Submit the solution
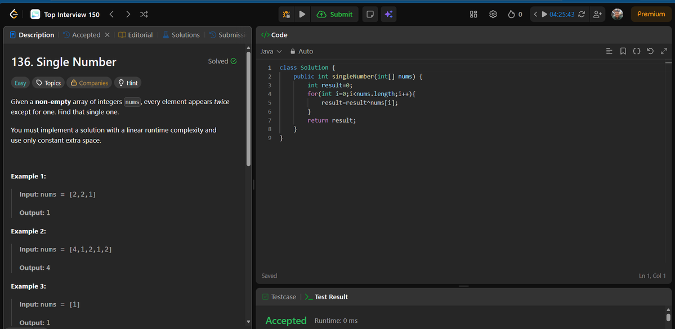675x329 pixels. (334, 14)
